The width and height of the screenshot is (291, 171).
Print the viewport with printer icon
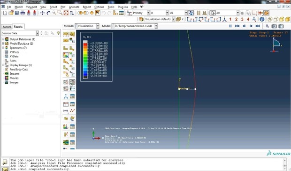23,13
